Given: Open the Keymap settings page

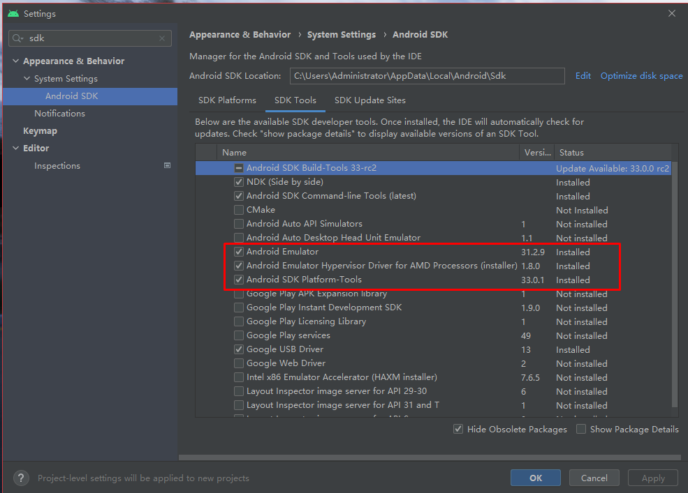Looking at the screenshot, I should 40,131.
